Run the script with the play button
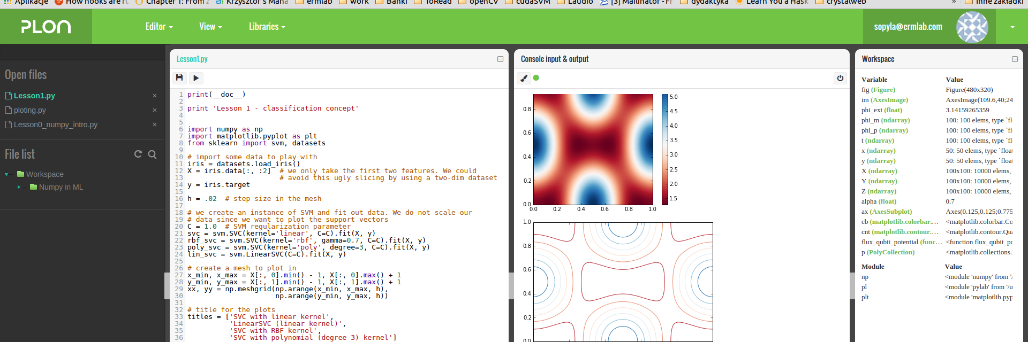The width and height of the screenshot is (1028, 342). [196, 78]
